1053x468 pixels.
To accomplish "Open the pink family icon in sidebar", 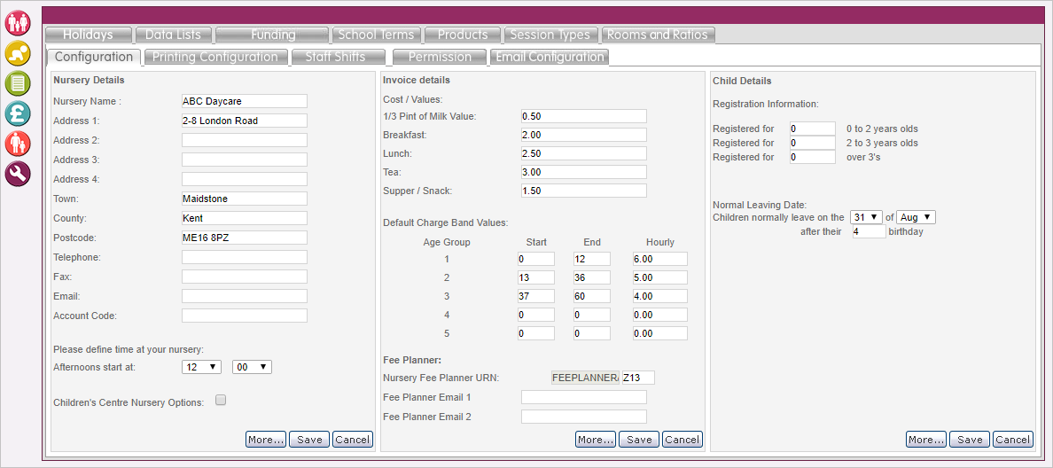I will 18,22.
